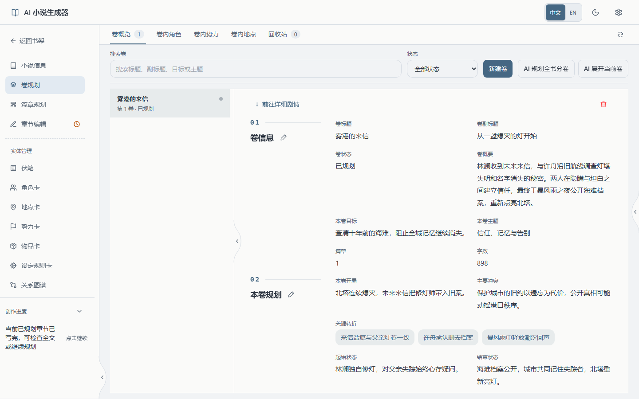Open the 卷内角色 tab
The height and width of the screenshot is (399, 639).
169,34
